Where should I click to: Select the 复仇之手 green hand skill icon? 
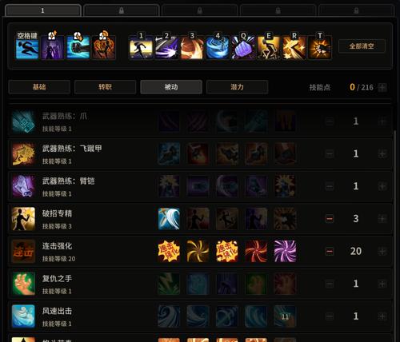point(23,284)
